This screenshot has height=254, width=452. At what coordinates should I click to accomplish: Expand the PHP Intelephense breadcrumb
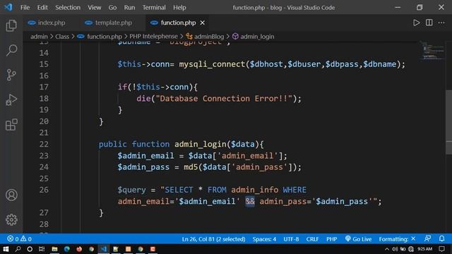tap(153, 37)
